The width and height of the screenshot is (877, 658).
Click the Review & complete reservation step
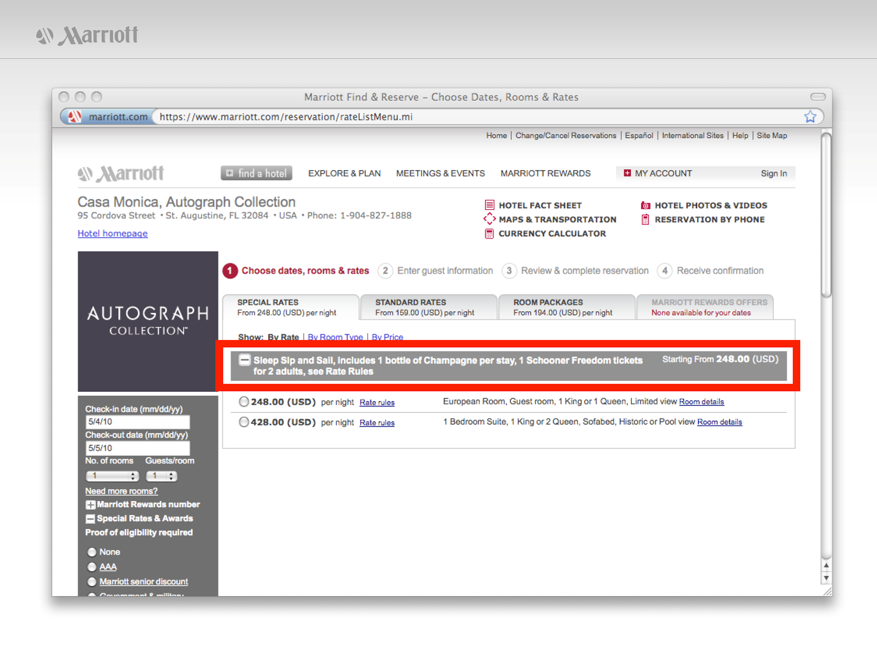[x=575, y=271]
